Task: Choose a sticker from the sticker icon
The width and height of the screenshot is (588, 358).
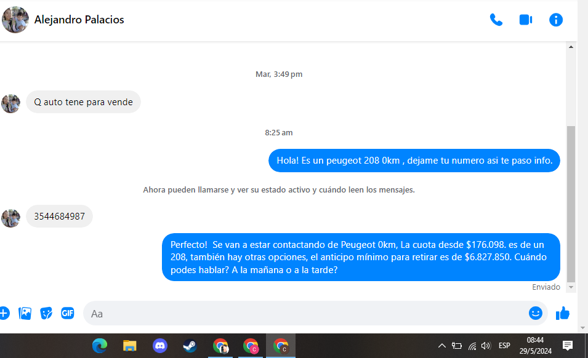Action: (x=46, y=313)
